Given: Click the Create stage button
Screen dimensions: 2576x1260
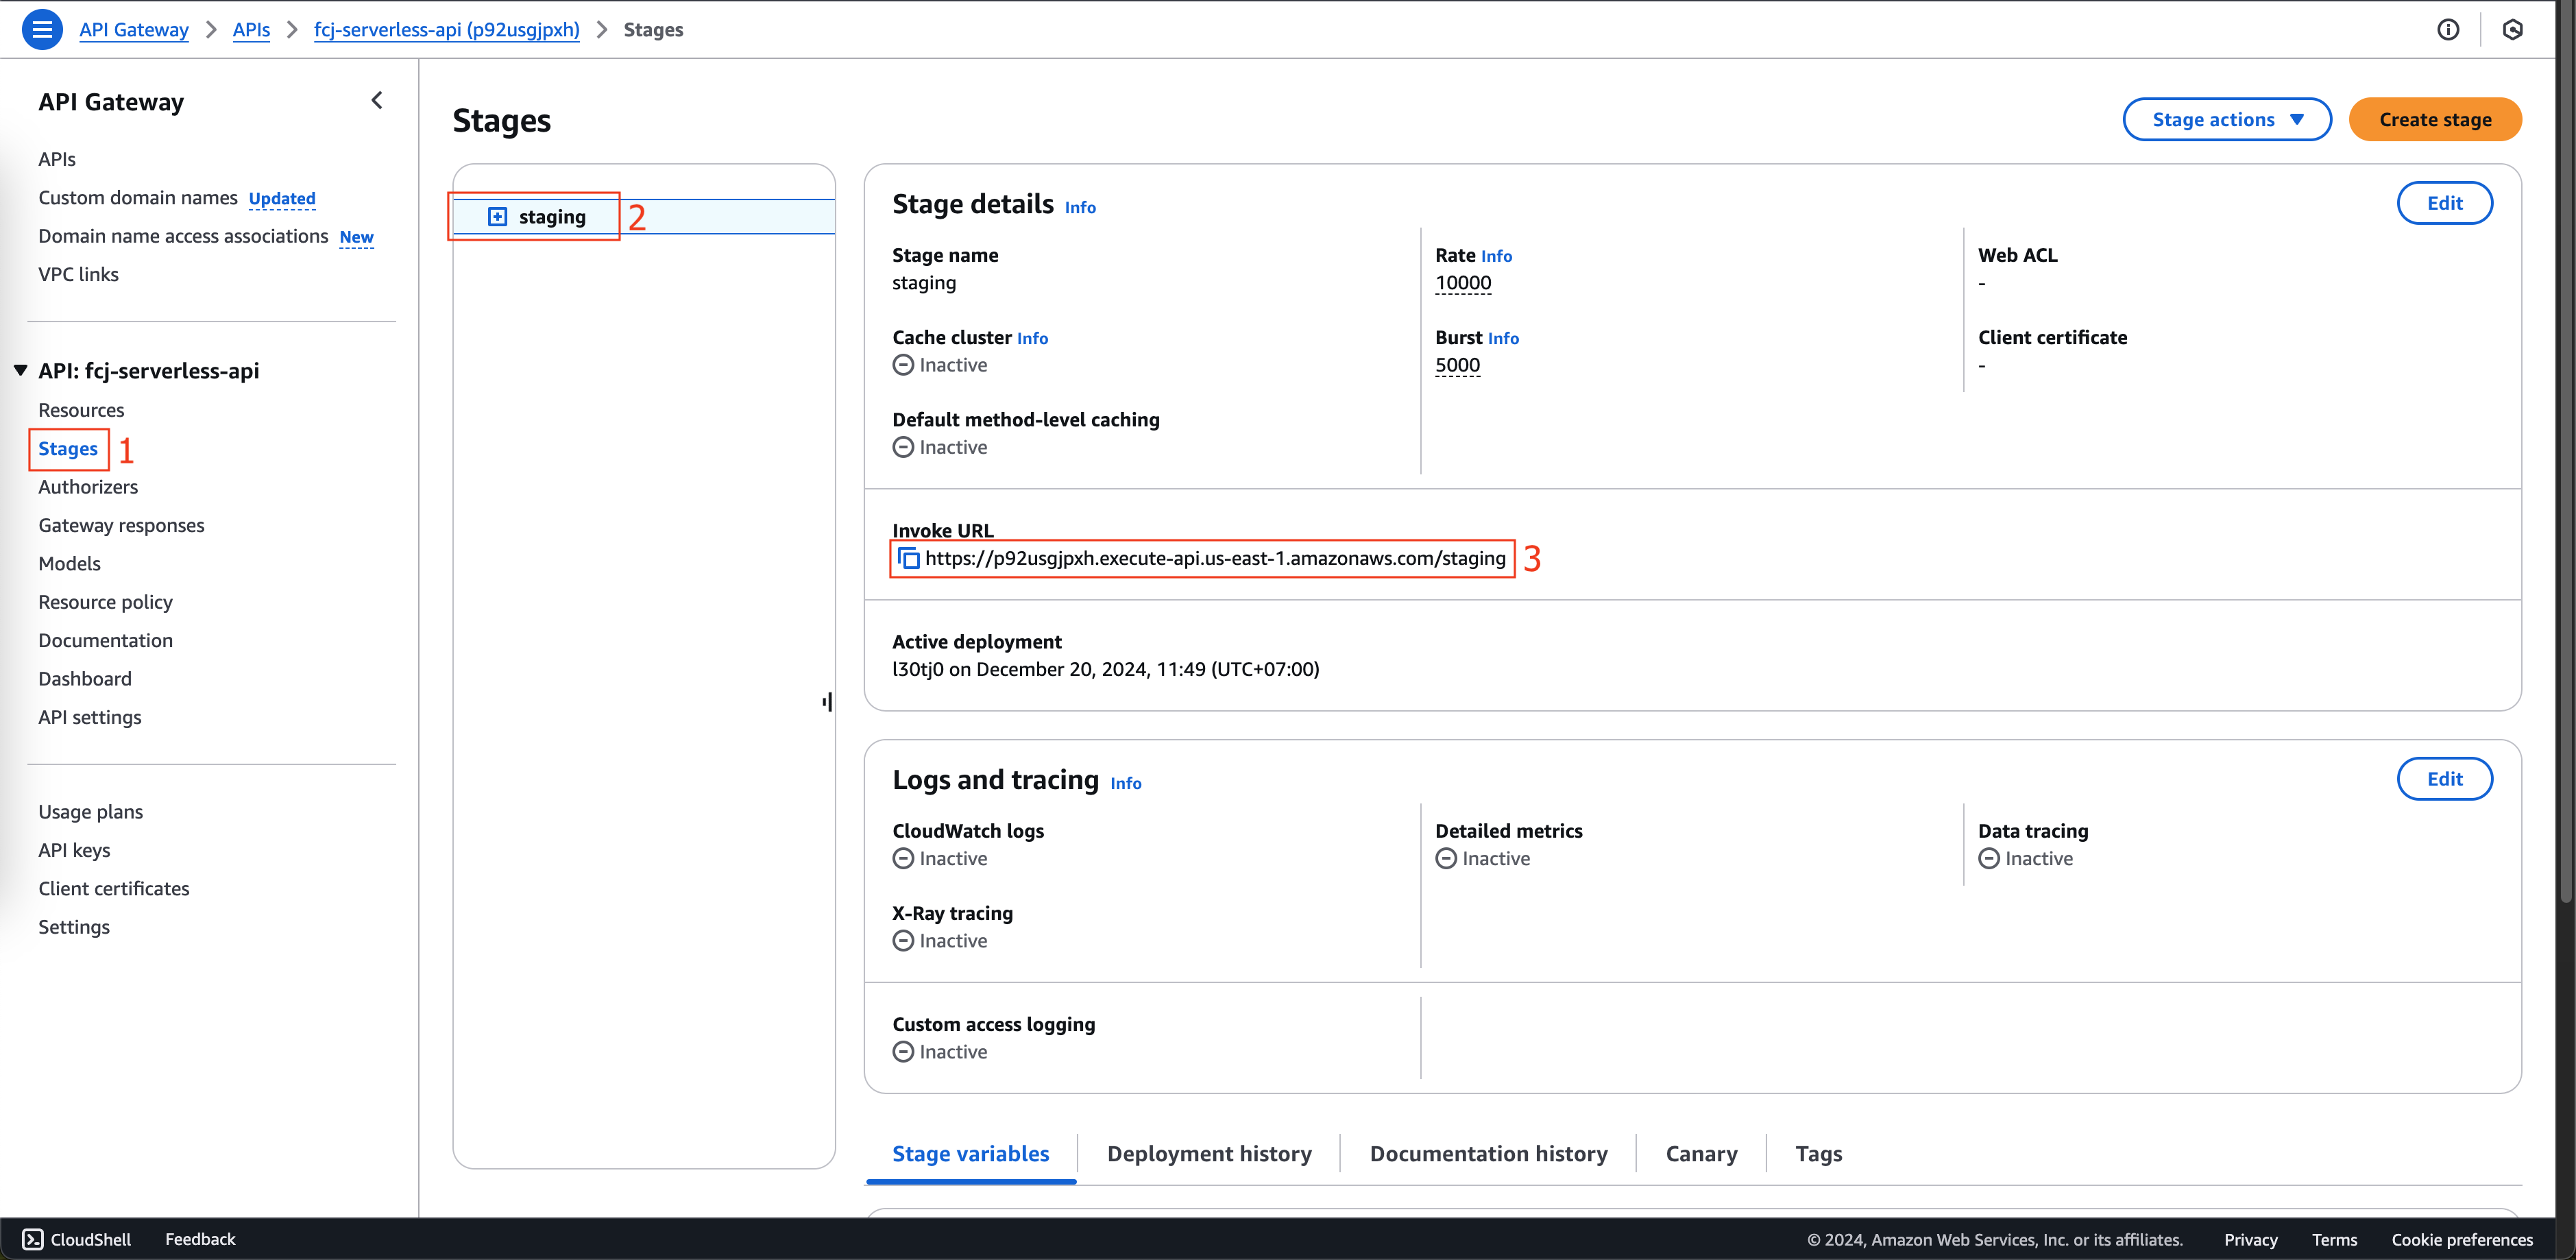Looking at the screenshot, I should pyautogui.click(x=2435, y=119).
